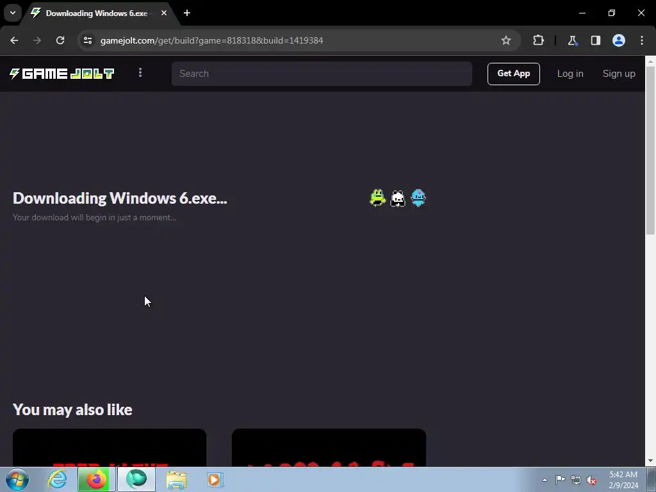Open the Chrome three-dot menu
The width and height of the screenshot is (656, 492).
point(642,40)
